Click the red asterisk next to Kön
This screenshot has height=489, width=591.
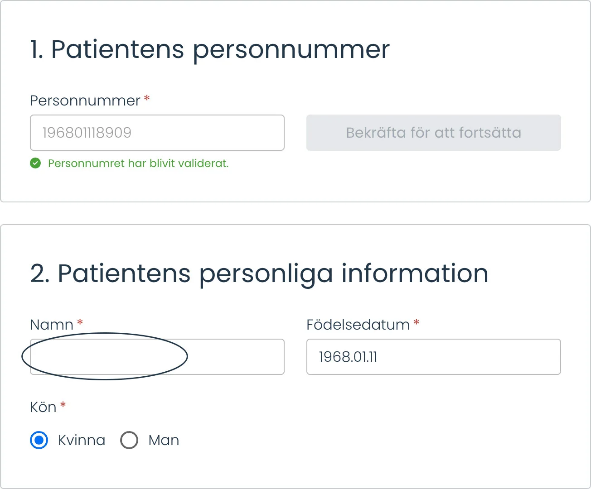(x=63, y=405)
